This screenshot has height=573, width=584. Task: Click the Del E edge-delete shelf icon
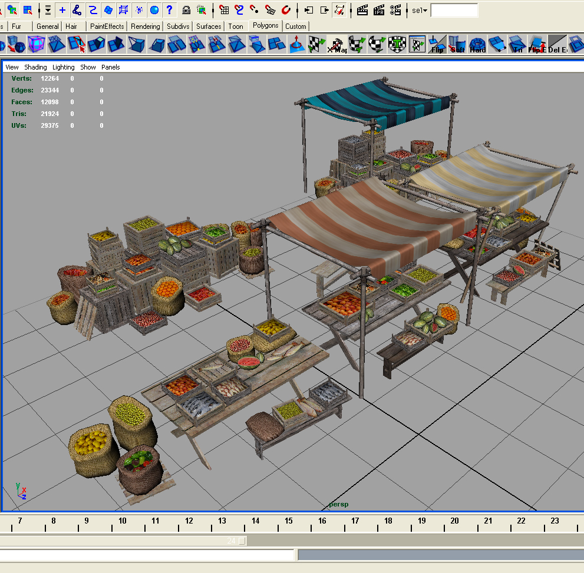[557, 44]
